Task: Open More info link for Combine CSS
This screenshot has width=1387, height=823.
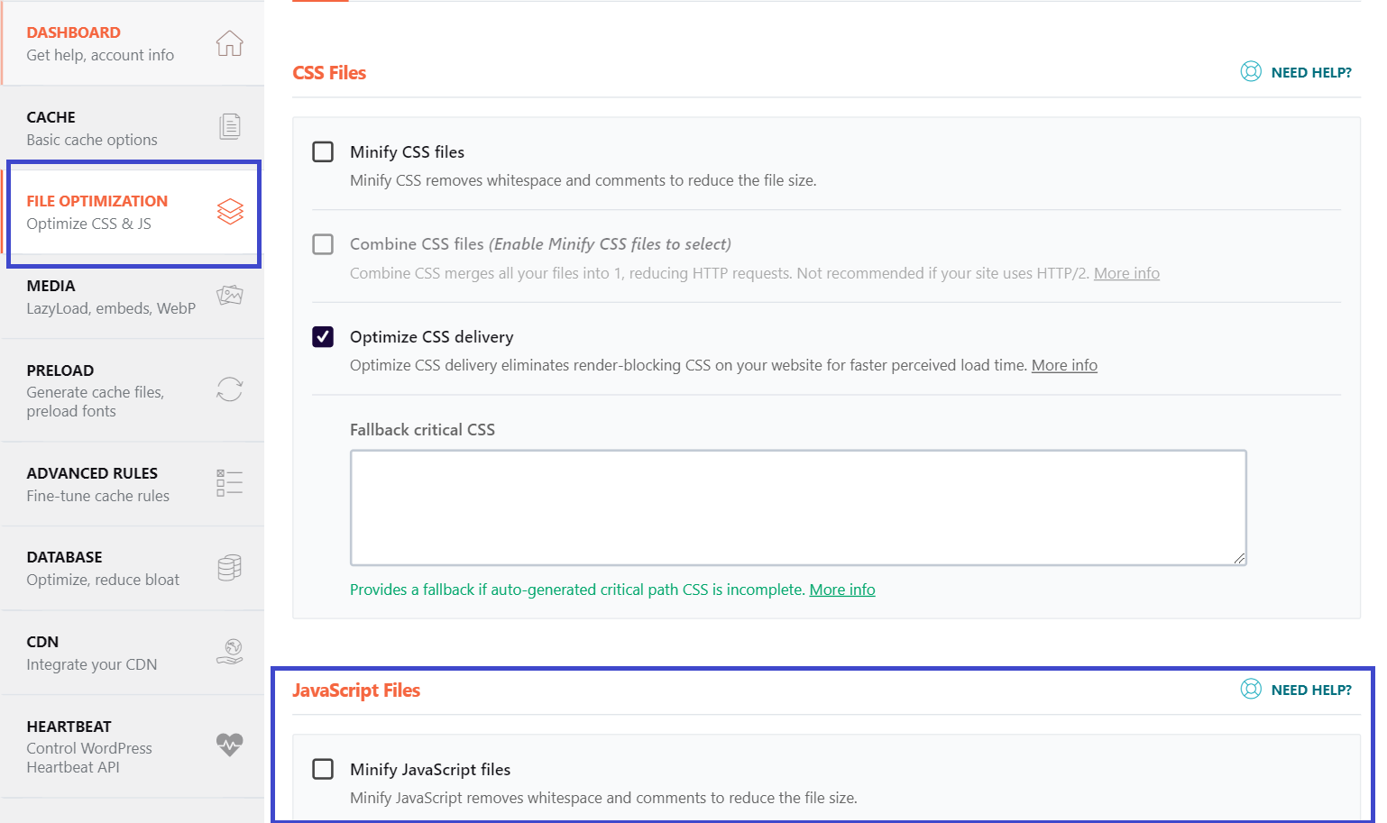Action: click(1126, 273)
